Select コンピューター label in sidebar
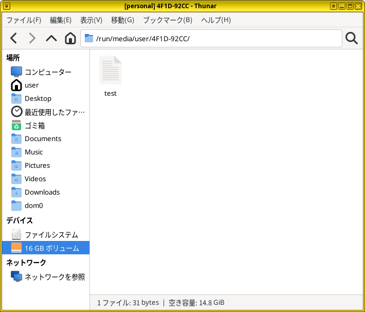365x312 pixels. [x=48, y=72]
